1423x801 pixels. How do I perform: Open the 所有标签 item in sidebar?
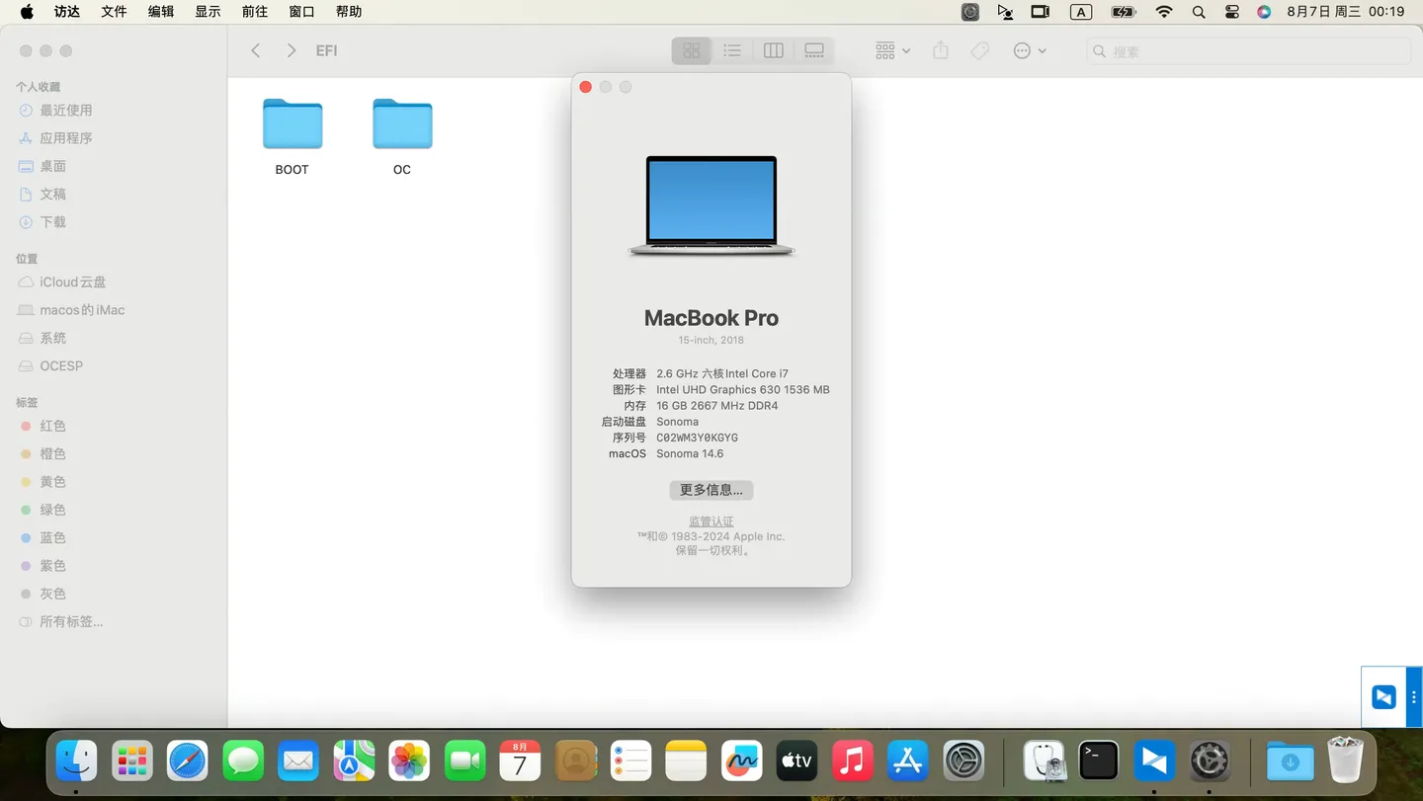pos(71,622)
